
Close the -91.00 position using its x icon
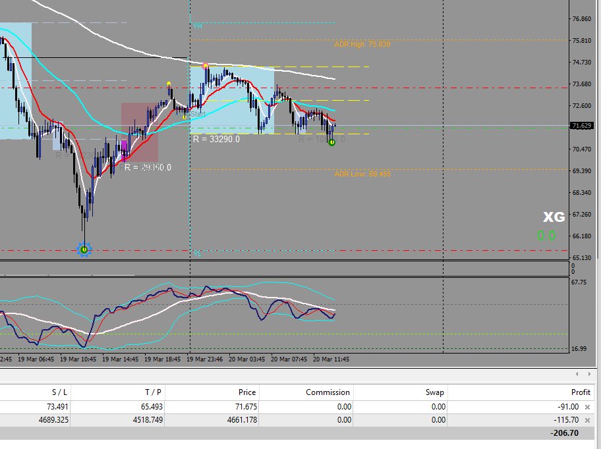pyautogui.click(x=587, y=407)
